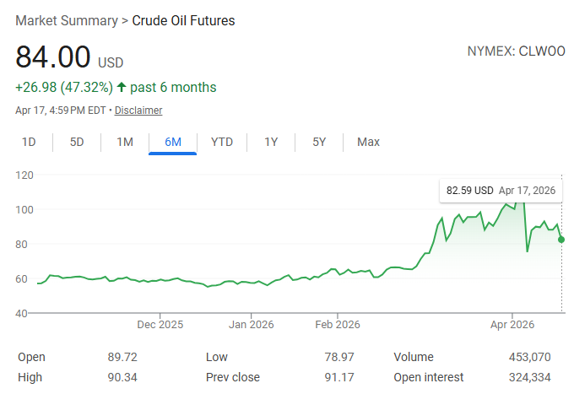Image resolution: width=574 pixels, height=394 pixels.
Task: Click the Crude Oil Futures title
Action: 184,20
